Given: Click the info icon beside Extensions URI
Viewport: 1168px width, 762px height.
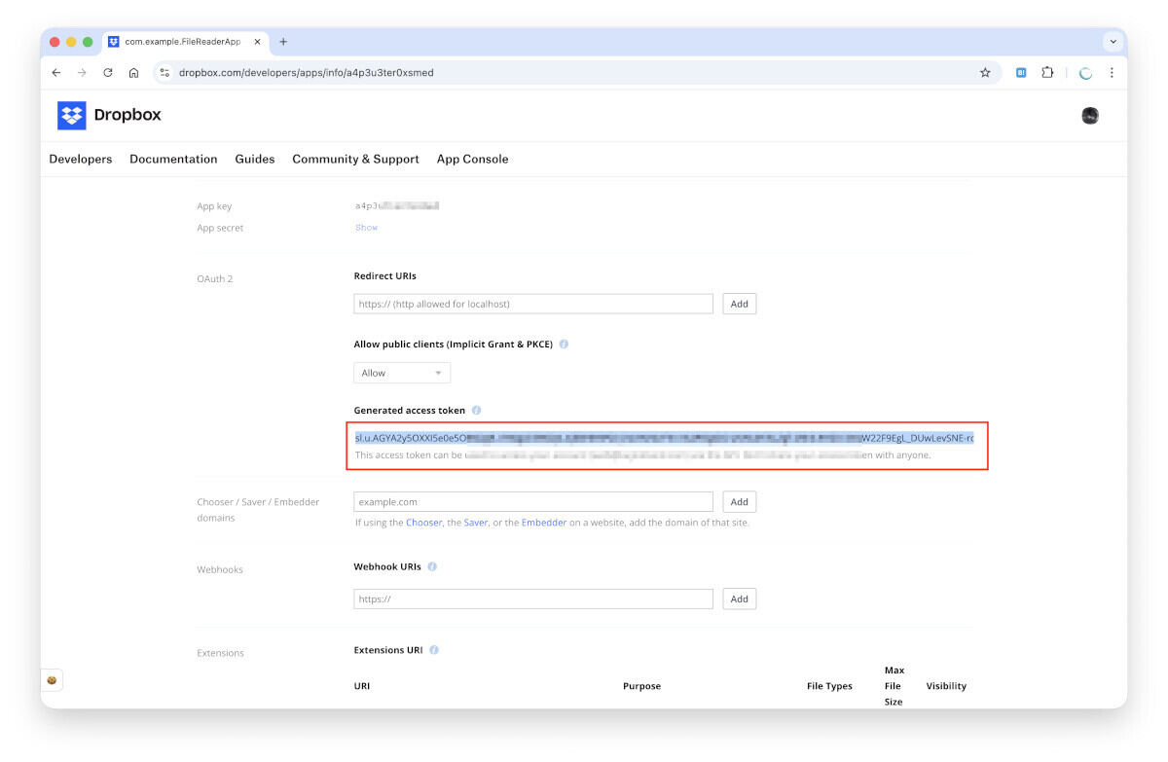Looking at the screenshot, I should 434,650.
